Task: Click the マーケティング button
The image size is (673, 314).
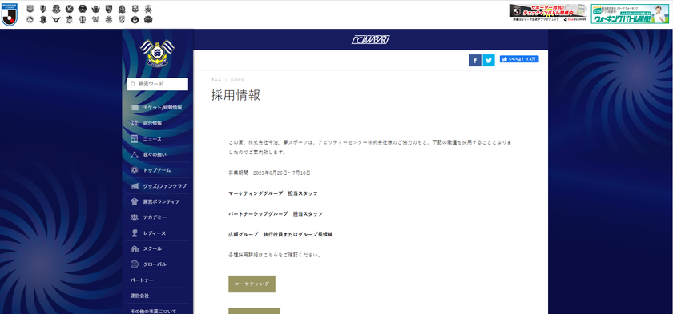Action: pyautogui.click(x=252, y=284)
